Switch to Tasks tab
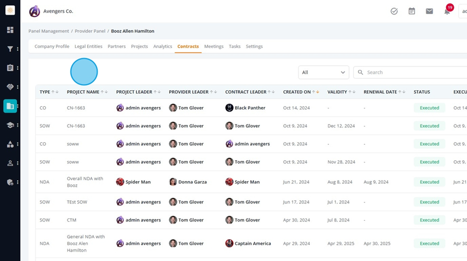The width and height of the screenshot is (467, 261). [235, 47]
